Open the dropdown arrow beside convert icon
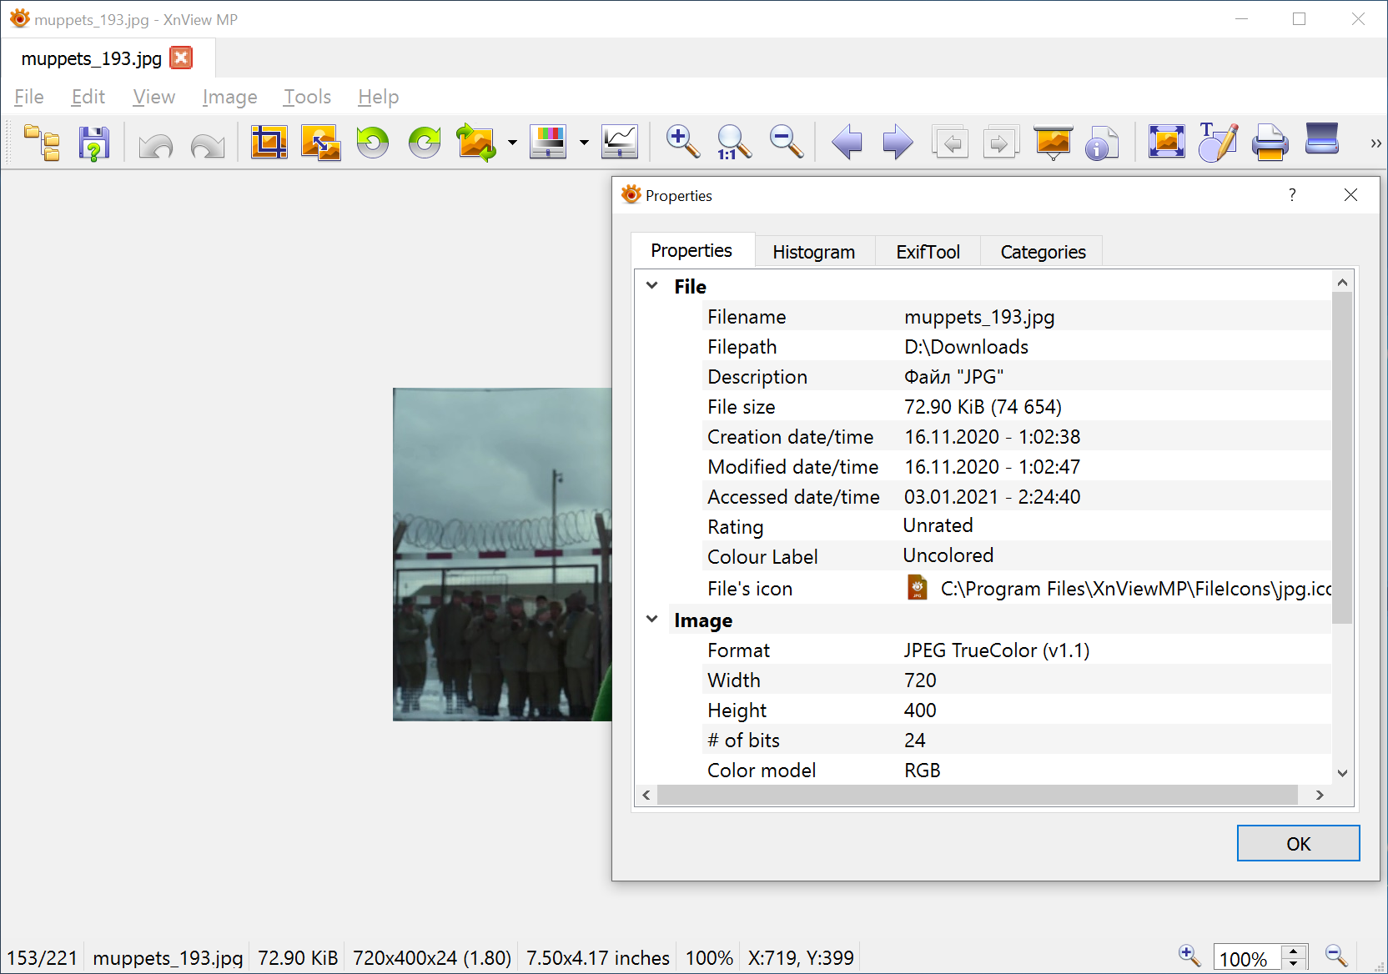Image resolution: width=1388 pixels, height=974 pixels. click(x=512, y=143)
